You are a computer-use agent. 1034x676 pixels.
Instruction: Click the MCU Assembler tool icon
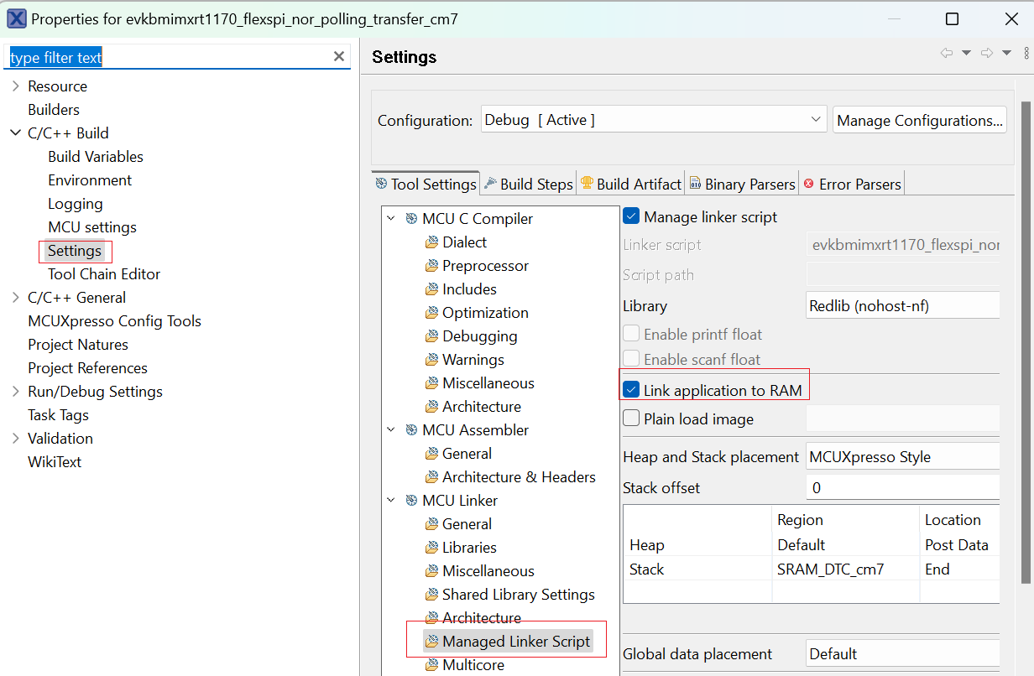tap(411, 430)
